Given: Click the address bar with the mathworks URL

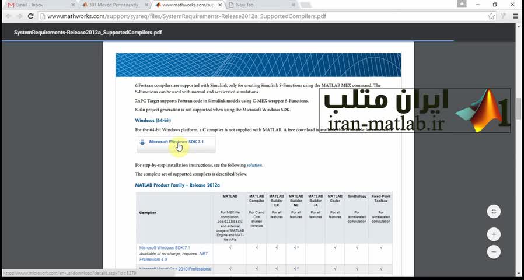Looking at the screenshot, I should [x=263, y=16].
